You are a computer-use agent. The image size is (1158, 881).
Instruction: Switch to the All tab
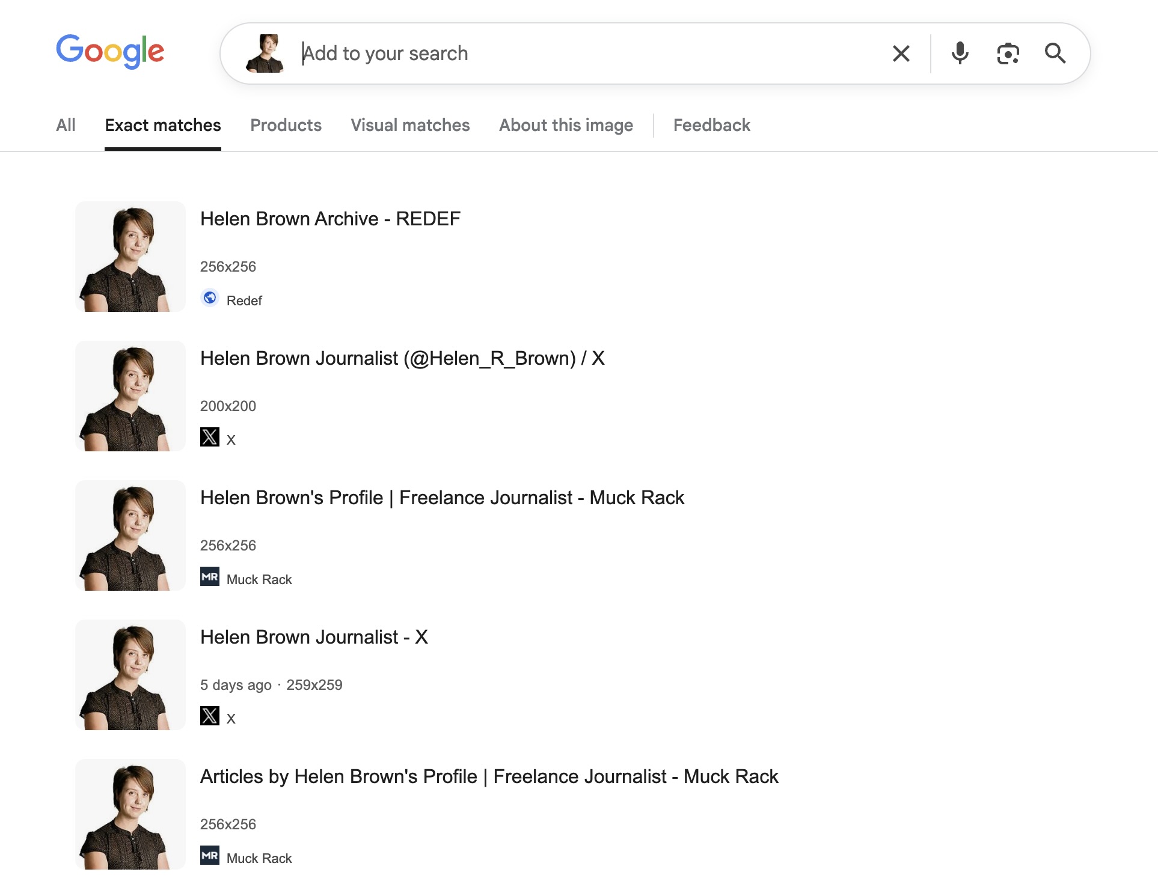66,125
